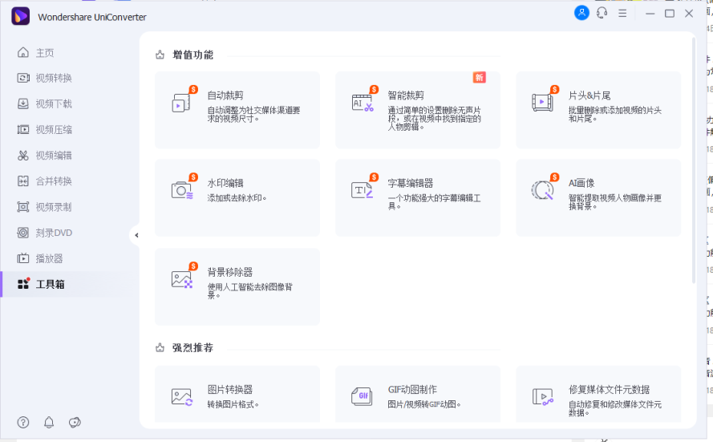Click the GIF动图制作 GIF icon

[x=362, y=396]
